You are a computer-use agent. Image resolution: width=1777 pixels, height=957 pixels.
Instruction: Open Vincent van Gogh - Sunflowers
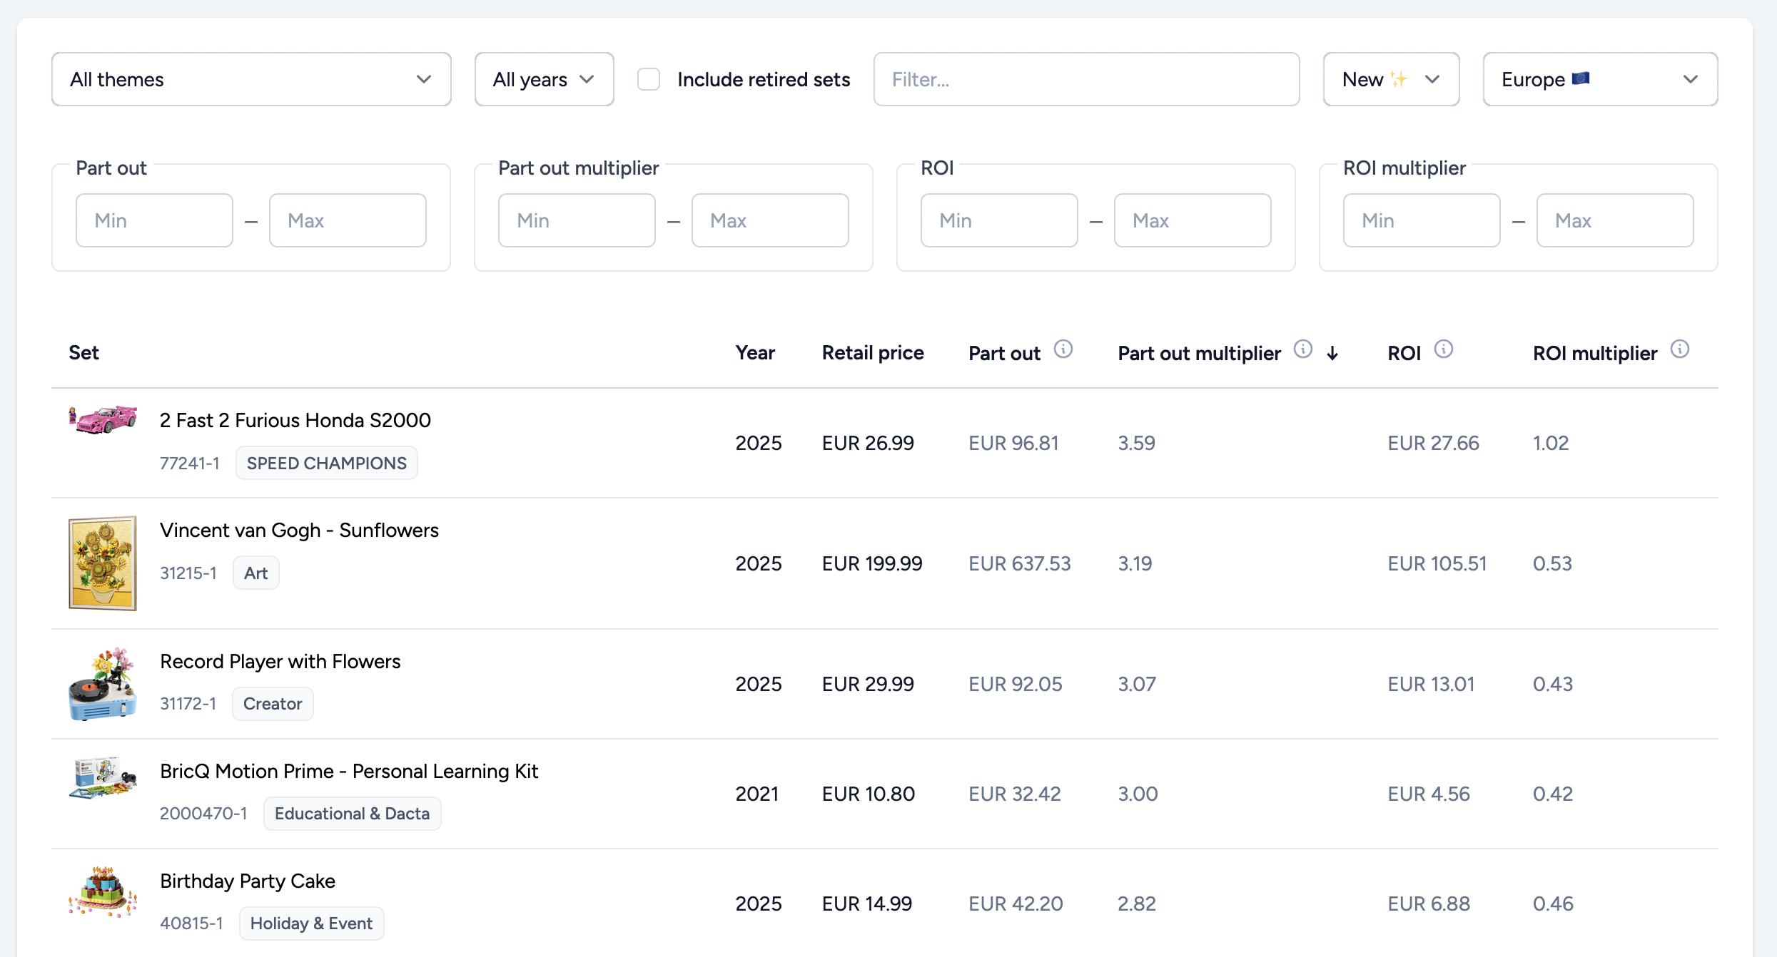coord(299,530)
